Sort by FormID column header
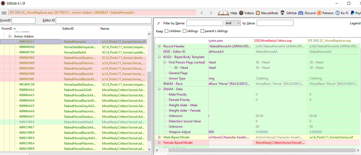The width and height of the screenshot is (361, 155). [30, 28]
